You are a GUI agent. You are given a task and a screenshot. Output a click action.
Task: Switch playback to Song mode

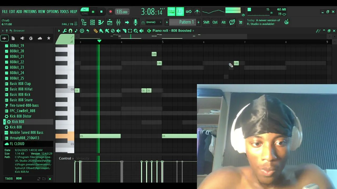[85, 14]
